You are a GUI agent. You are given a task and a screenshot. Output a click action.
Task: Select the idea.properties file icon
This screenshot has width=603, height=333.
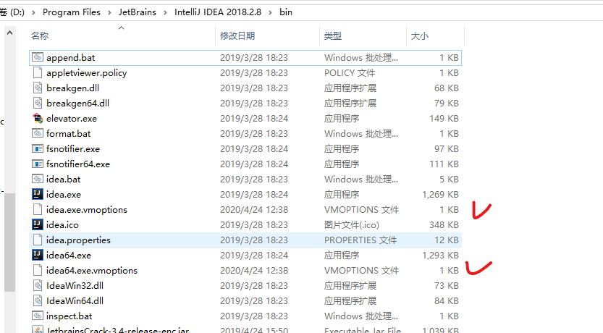[38, 240]
